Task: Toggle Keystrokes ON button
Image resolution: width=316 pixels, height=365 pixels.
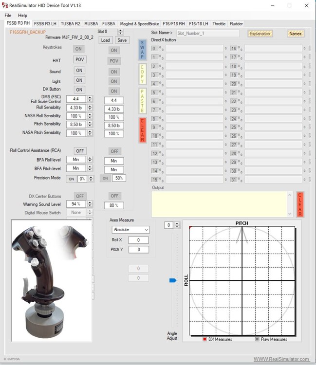Action: point(78,49)
